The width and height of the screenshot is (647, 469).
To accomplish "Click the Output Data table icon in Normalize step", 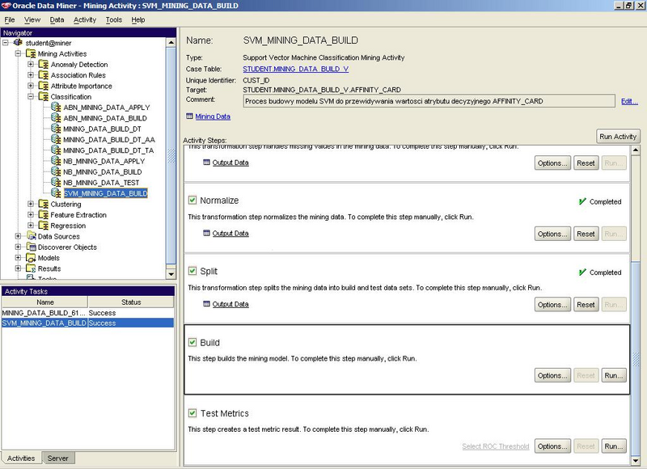I will coord(207,233).
